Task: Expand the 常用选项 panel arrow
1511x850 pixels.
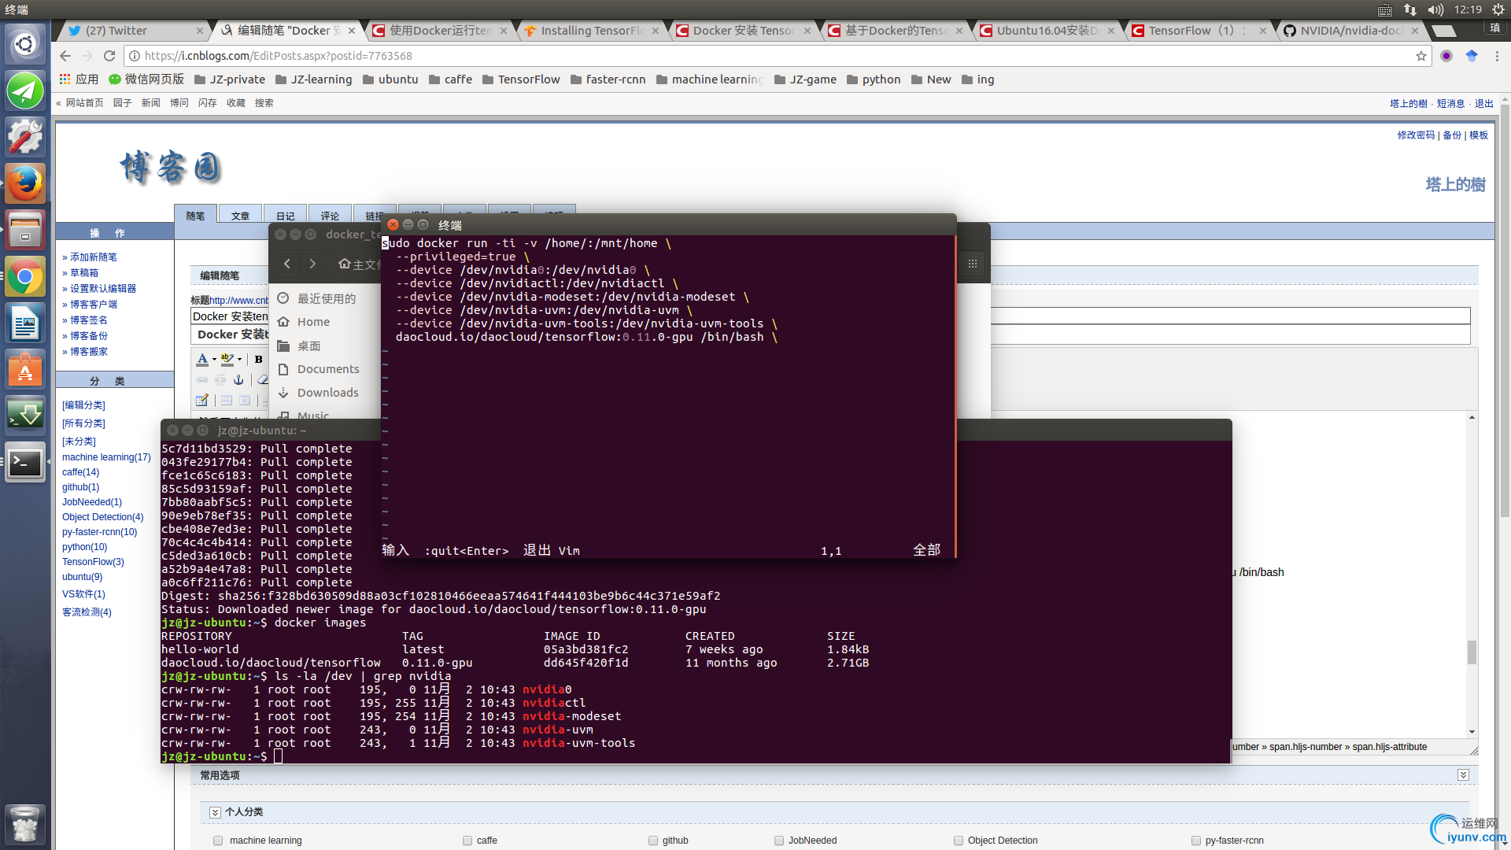Action: 1463,775
